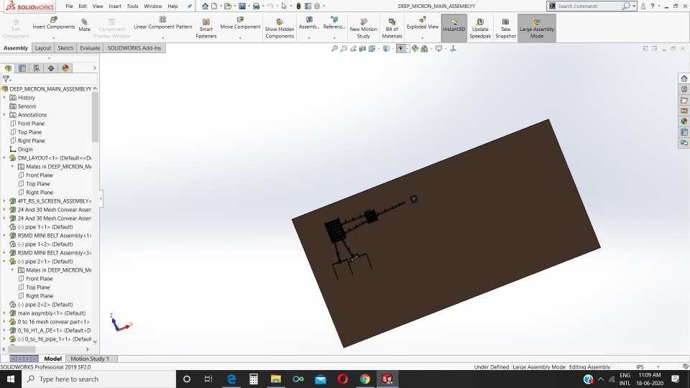Click the Rebuild traffic light icon
Viewport: 690px width, 388px height.
[x=298, y=6]
